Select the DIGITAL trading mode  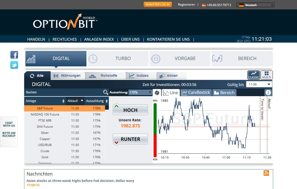click(56, 59)
